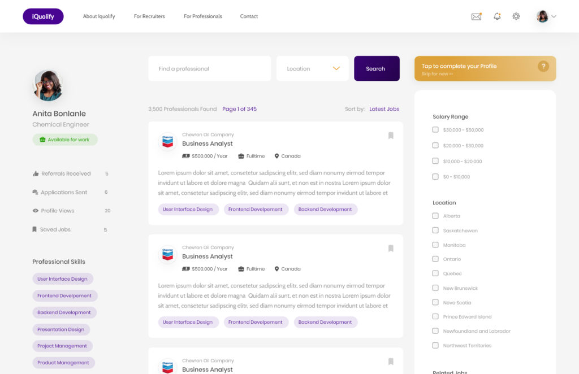
Task: Open the Contact navigation item
Action: coord(249,16)
